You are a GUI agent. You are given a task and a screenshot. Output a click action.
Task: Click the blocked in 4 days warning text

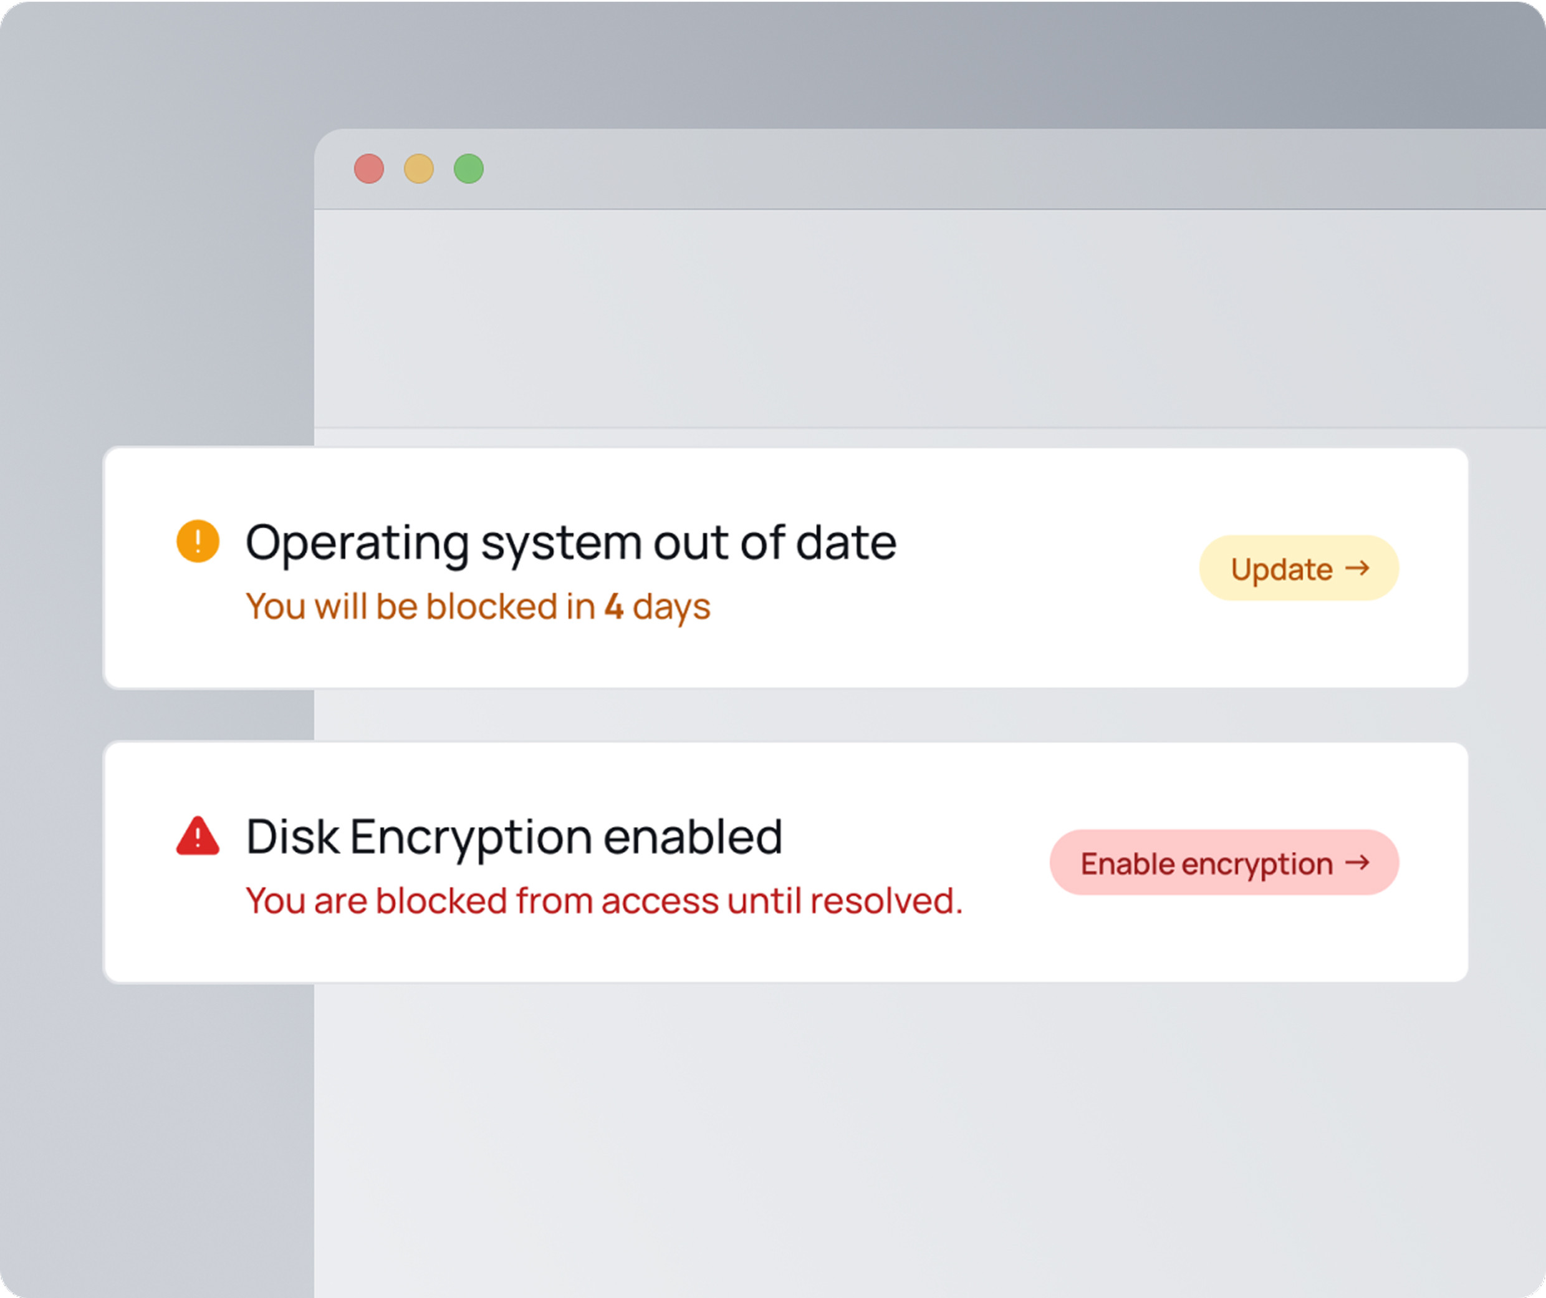click(x=478, y=606)
